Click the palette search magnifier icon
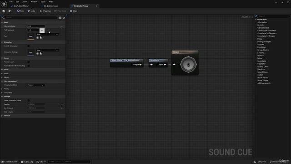Image resolution: width=291 pixels, height=164 pixels. [256, 16]
